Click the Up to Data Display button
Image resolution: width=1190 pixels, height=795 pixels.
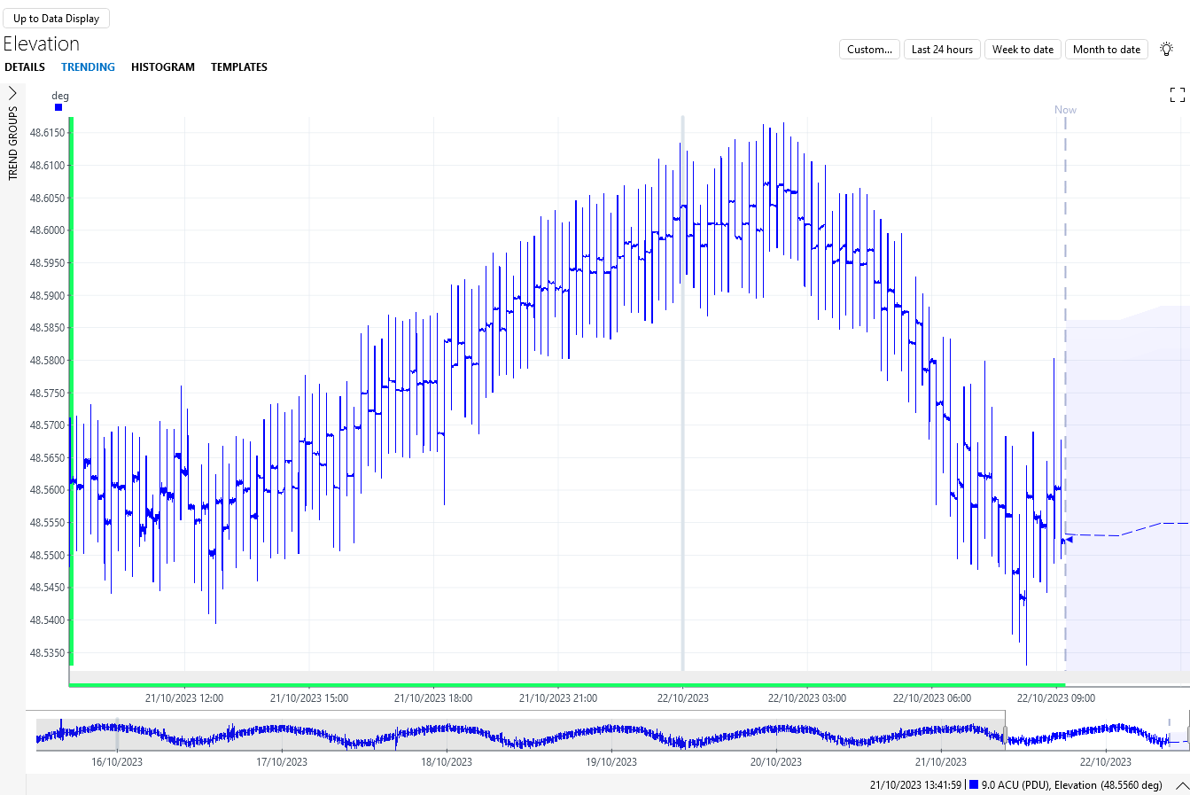pos(56,19)
